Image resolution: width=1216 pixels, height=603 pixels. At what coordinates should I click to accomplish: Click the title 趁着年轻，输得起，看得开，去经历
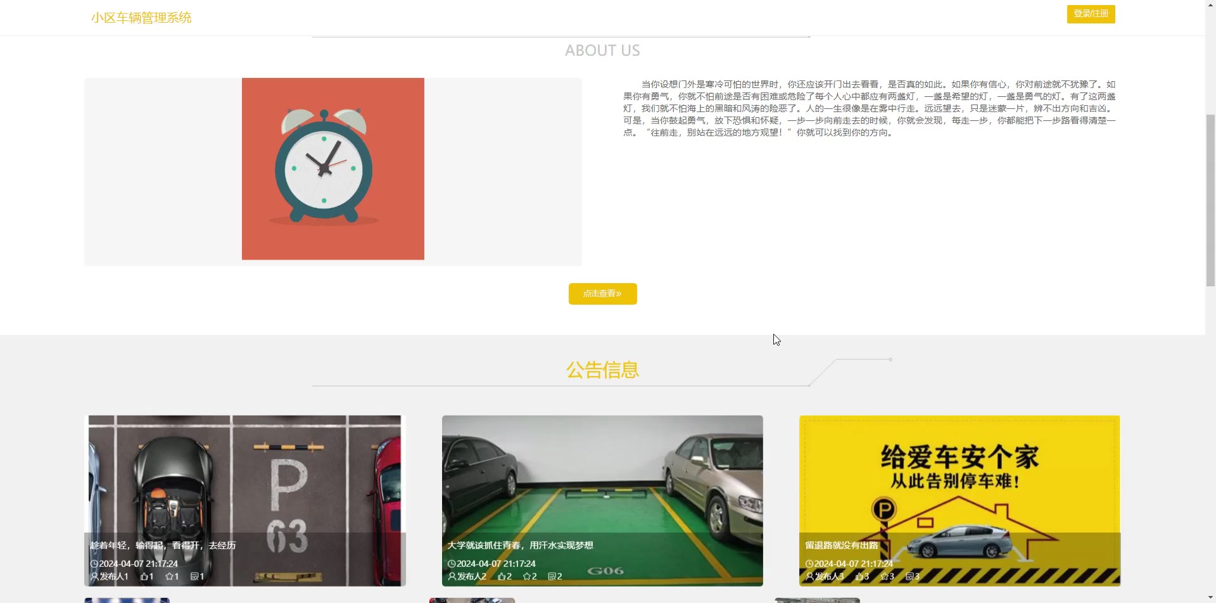click(163, 545)
